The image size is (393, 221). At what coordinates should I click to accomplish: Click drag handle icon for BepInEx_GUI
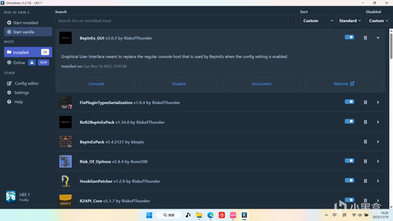(x=365, y=38)
